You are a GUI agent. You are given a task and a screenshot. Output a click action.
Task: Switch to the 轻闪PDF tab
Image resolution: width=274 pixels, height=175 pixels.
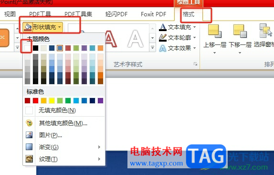point(116,14)
